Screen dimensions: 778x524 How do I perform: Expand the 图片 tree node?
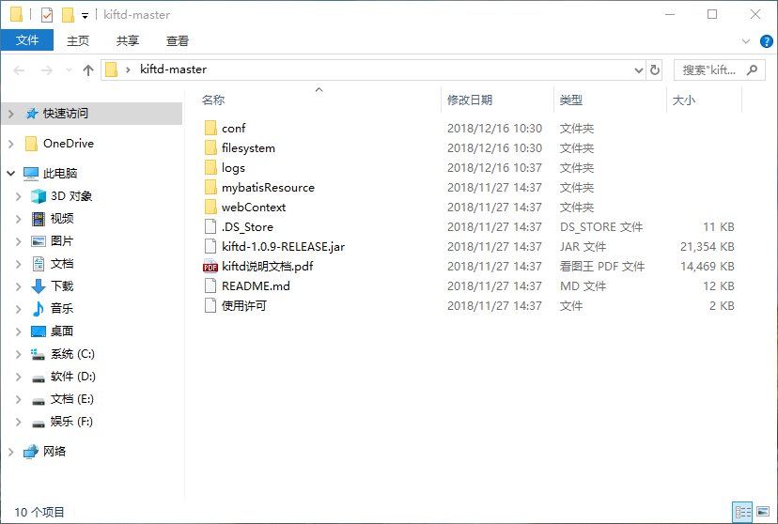point(19,241)
